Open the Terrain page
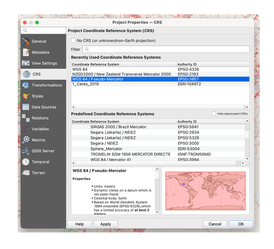The height and width of the screenshot is (249, 274). click(43, 173)
